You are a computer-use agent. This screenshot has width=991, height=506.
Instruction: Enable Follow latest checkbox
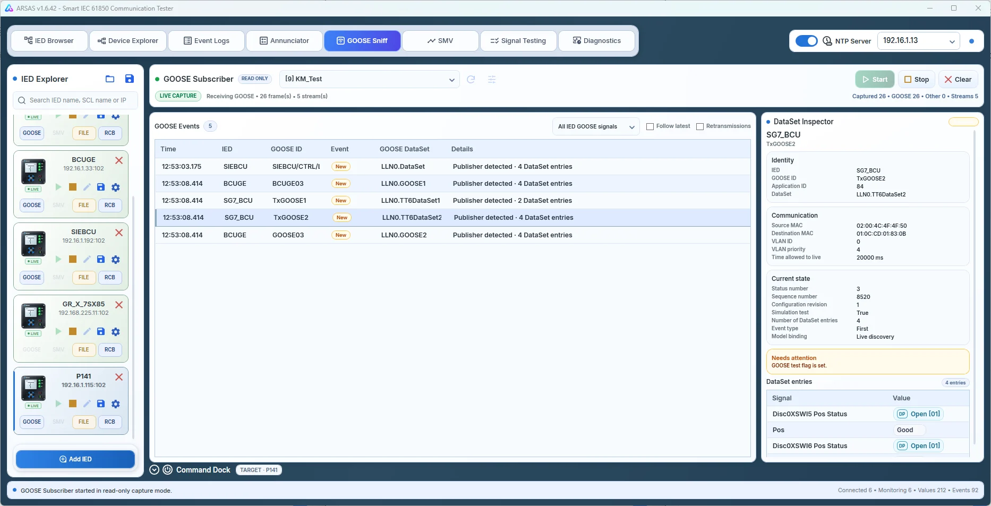650,126
